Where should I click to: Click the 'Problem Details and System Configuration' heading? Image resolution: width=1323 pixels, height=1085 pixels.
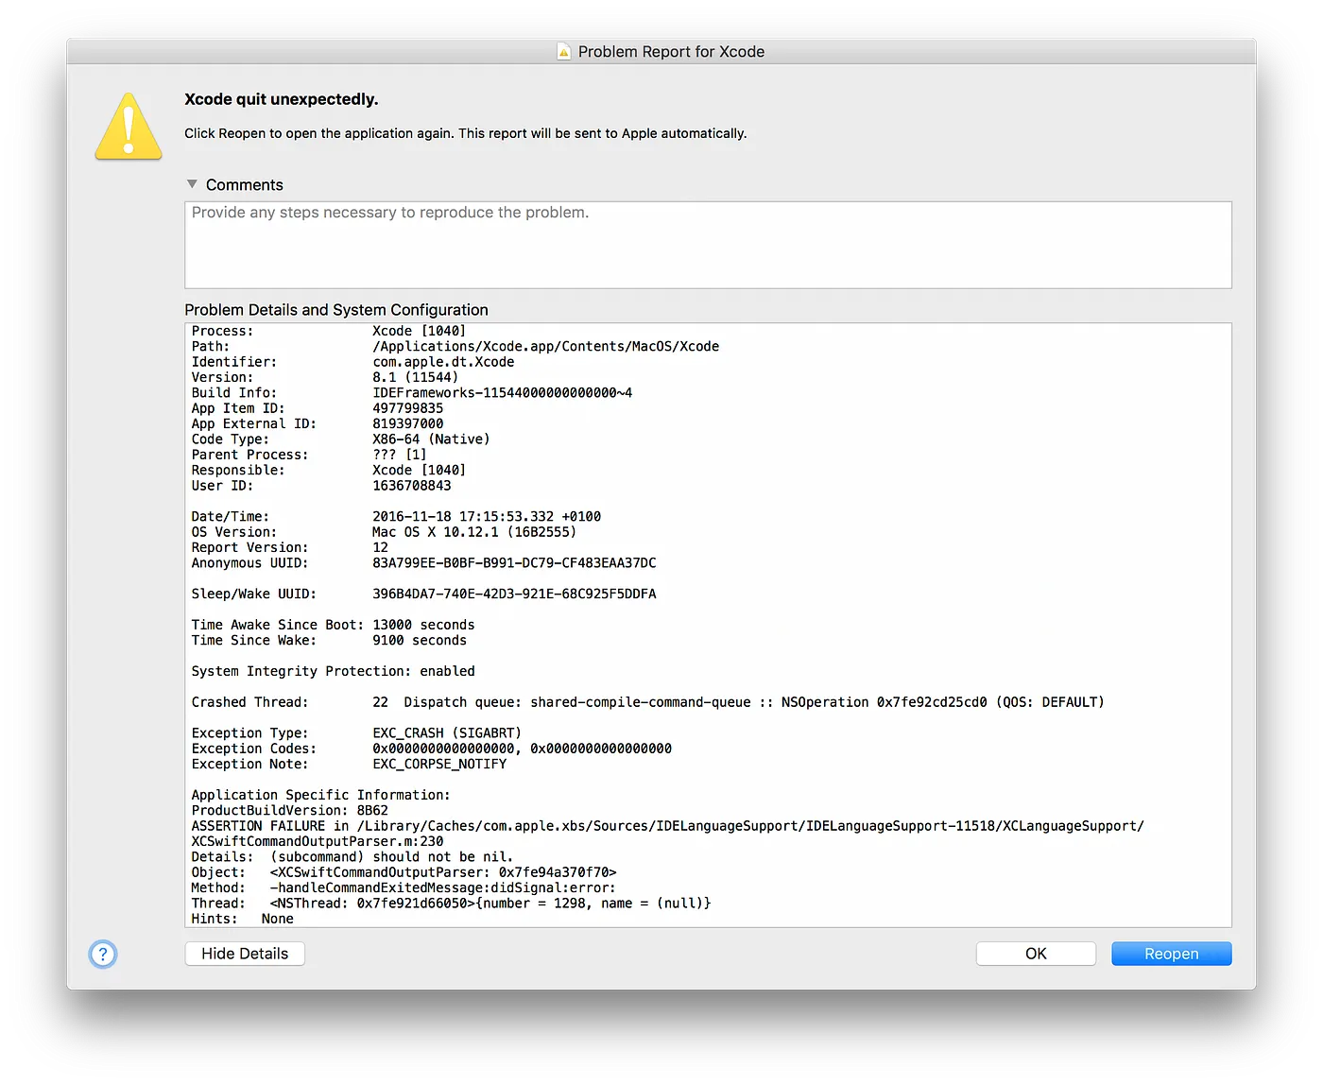point(336,309)
